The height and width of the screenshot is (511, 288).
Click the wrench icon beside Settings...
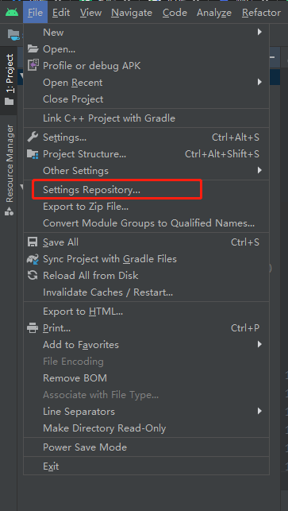(33, 137)
